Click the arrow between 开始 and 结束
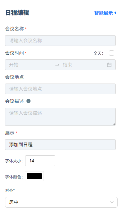123x210 pixels. [x=57, y=65]
